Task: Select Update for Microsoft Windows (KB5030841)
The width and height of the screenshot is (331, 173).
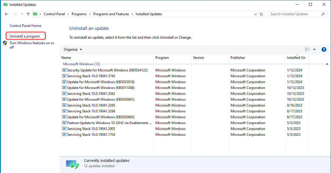Action: [101, 99]
